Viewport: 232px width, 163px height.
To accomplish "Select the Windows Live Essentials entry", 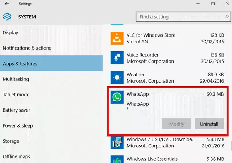I will click(x=167, y=159).
